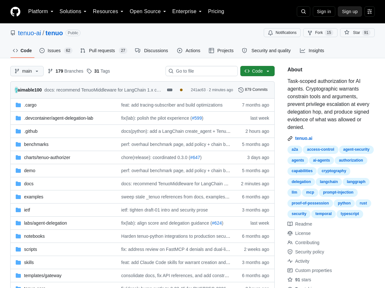Viewport: 385px width, 288px height.
Task: Switch to the Issues tab
Action: [56, 51]
